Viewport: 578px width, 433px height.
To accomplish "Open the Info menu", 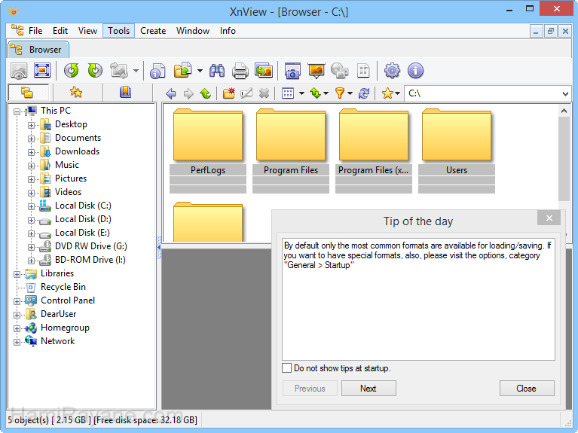I will [x=228, y=31].
